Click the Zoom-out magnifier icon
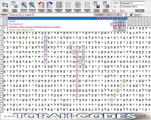Screen dimensions: 151x120 [x=32, y=5]
